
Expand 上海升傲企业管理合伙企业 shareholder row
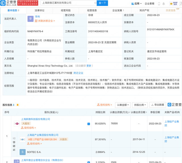pyautogui.click(x=88, y=162)
